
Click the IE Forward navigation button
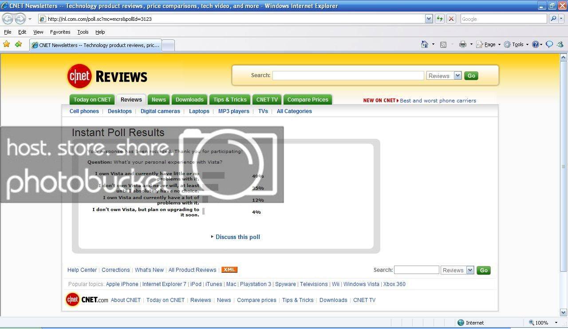click(20, 19)
